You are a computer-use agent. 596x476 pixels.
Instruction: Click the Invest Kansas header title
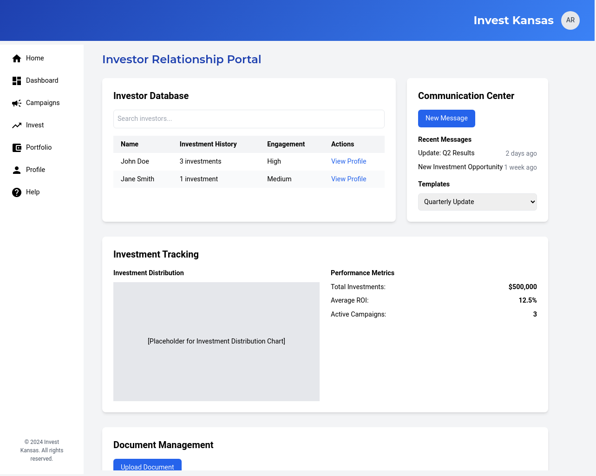(x=513, y=20)
